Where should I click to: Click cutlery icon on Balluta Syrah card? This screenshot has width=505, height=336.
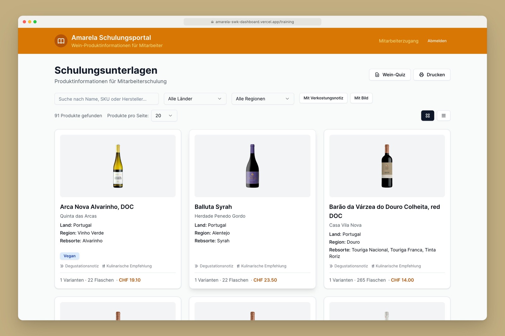(x=238, y=266)
